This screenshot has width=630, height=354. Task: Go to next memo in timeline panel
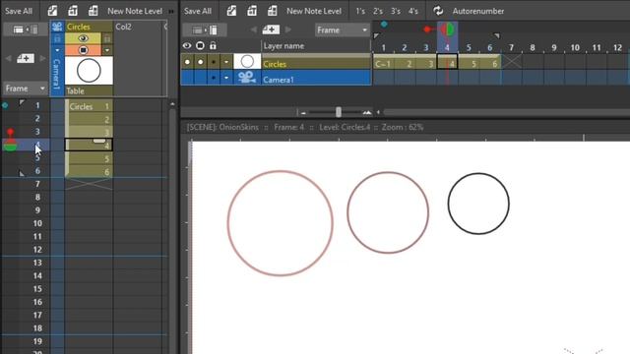coord(288,29)
